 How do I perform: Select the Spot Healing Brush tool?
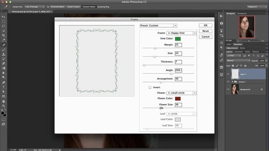3,45
